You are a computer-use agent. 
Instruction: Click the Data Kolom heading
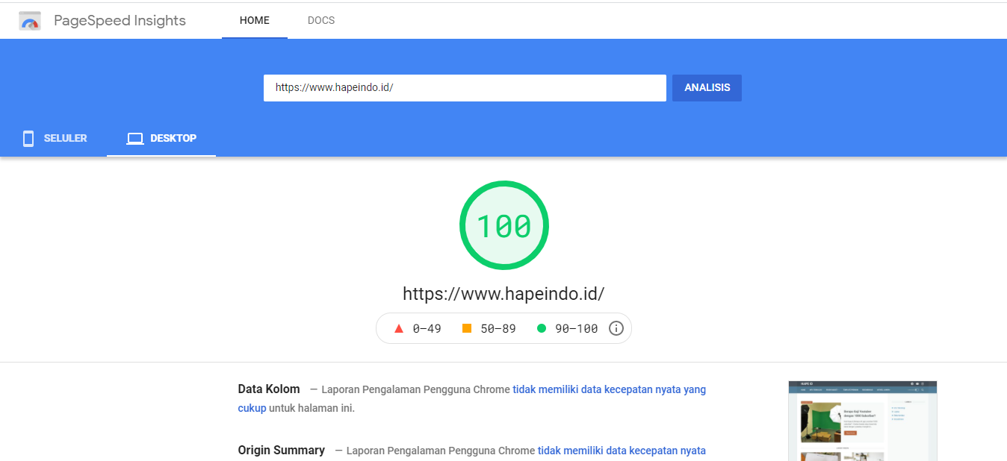pos(269,389)
